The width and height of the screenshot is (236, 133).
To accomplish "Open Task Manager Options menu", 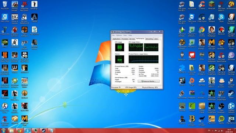I will click(x=119, y=35).
